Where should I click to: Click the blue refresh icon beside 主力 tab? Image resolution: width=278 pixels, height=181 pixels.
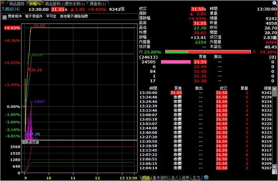(206, 177)
